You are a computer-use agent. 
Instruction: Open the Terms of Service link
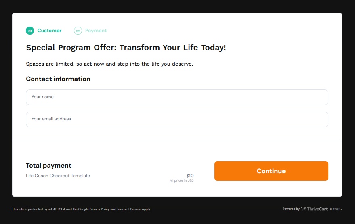click(129, 209)
